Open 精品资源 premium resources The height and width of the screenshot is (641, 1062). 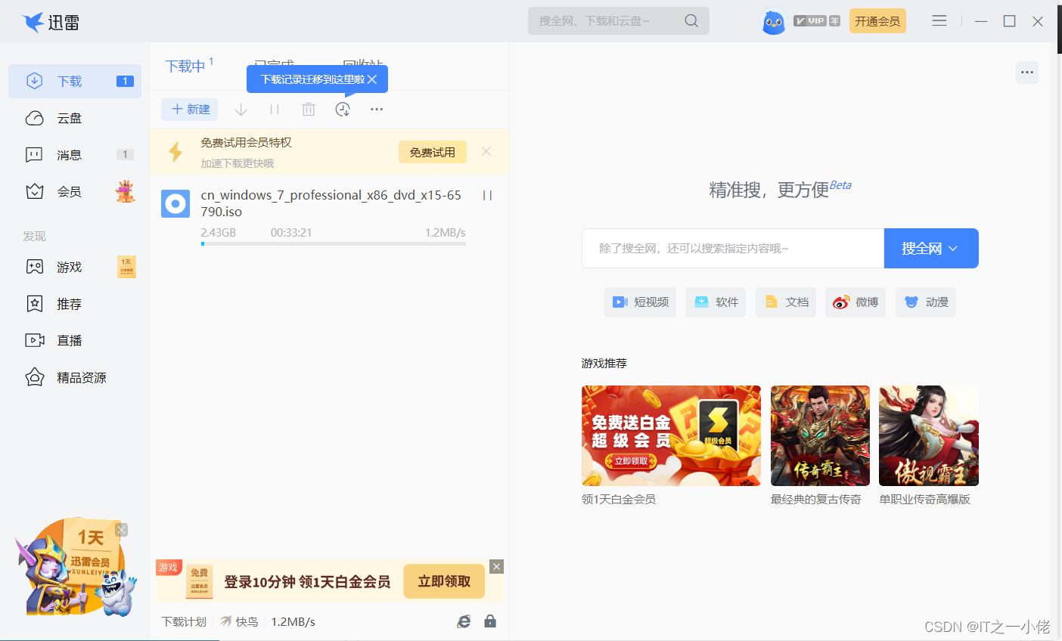[x=75, y=377]
